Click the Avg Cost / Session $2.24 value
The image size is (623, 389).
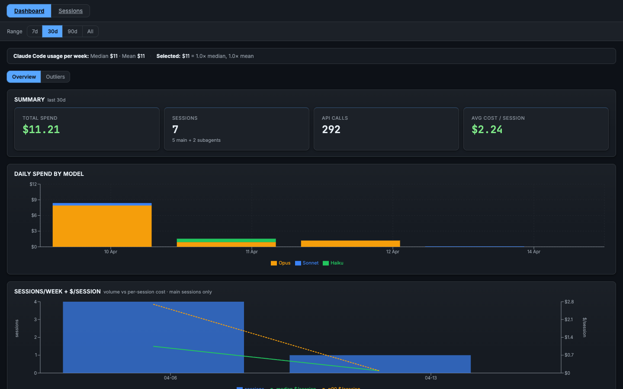[487, 129]
